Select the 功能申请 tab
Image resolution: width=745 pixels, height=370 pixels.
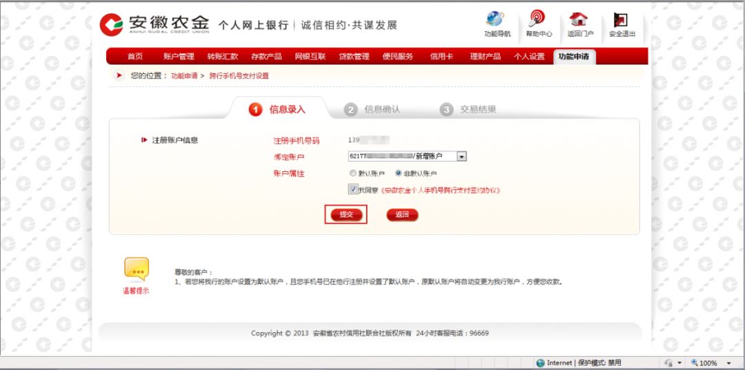pos(574,57)
